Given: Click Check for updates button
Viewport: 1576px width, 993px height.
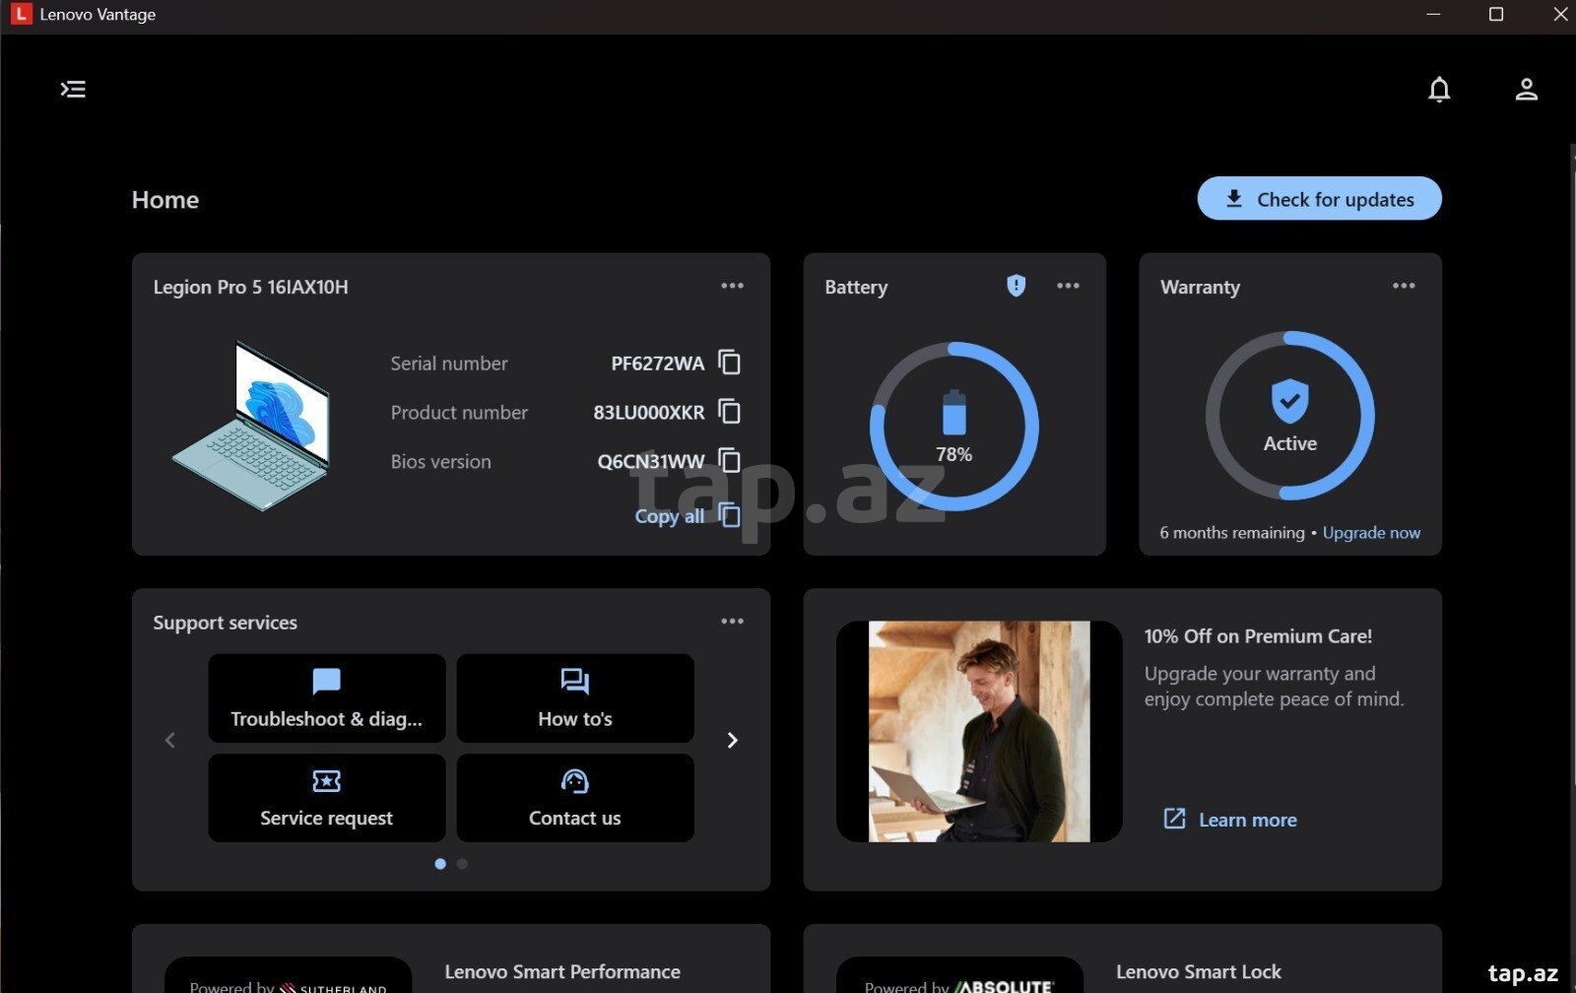Looking at the screenshot, I should 1319,199.
